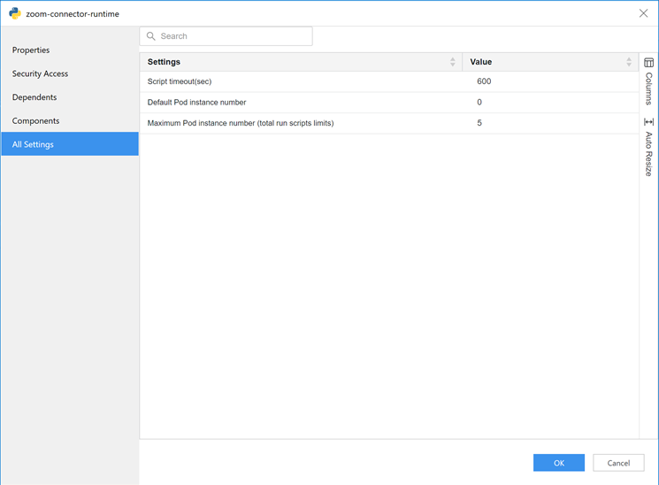
Task: Show the Components section
Action: [x=36, y=120]
